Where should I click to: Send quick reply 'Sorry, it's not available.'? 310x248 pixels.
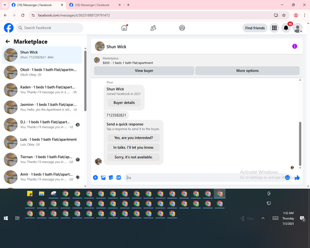click(133, 157)
